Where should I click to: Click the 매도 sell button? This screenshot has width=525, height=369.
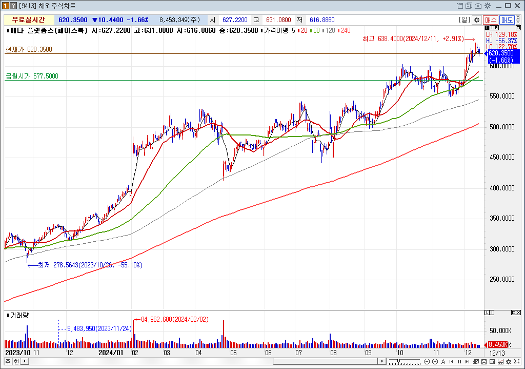click(x=507, y=20)
